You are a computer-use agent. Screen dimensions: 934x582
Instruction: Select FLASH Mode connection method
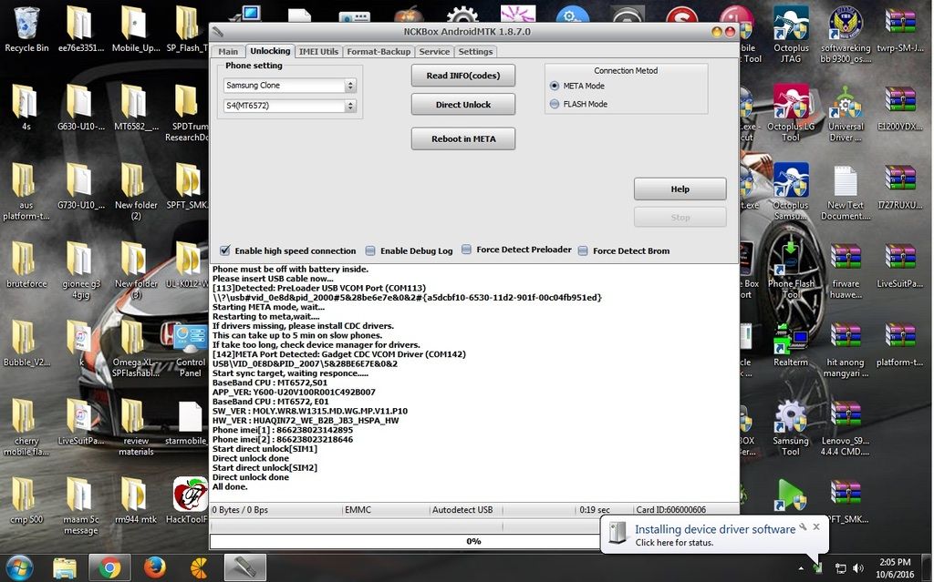tap(555, 104)
